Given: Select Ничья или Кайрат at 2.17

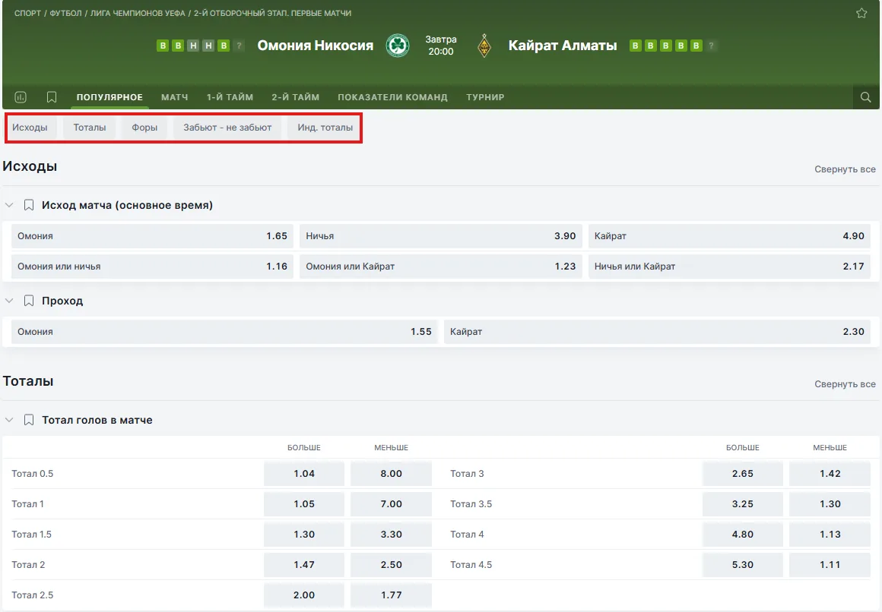Looking at the screenshot, I should 729,267.
